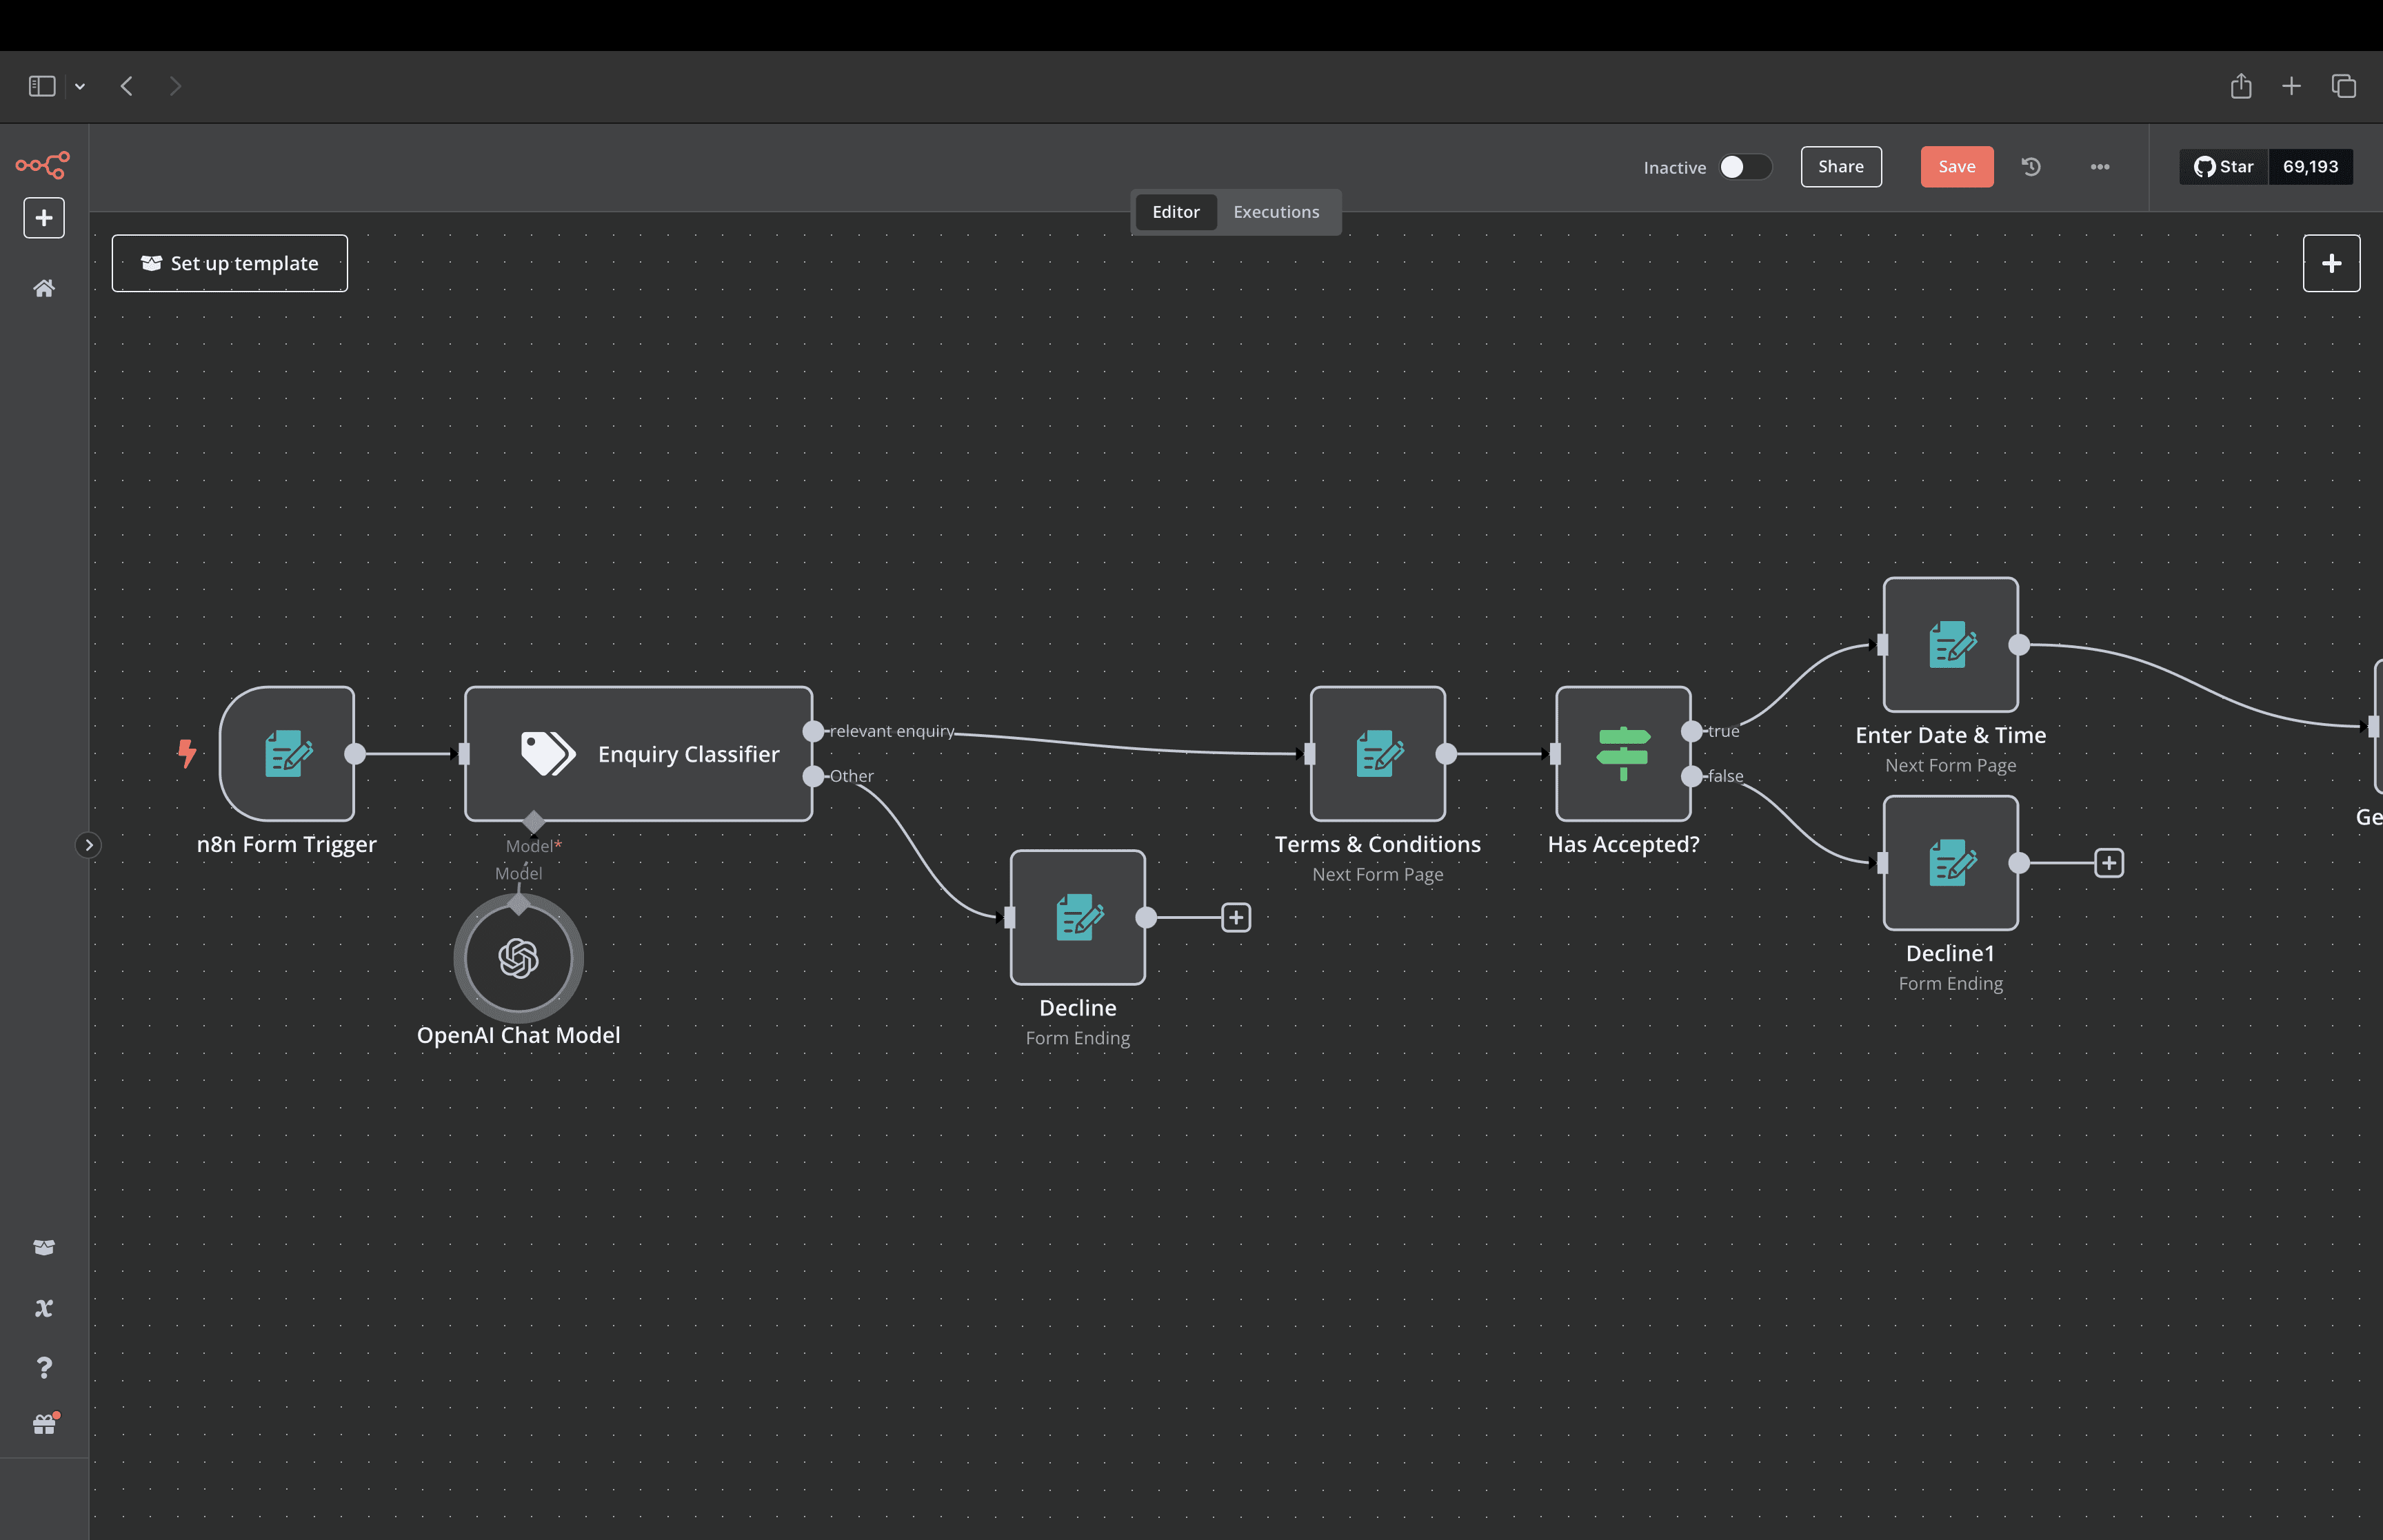Click the red trigger lightning bolt icon
This screenshot has width=2383, height=1540.
pos(187,753)
